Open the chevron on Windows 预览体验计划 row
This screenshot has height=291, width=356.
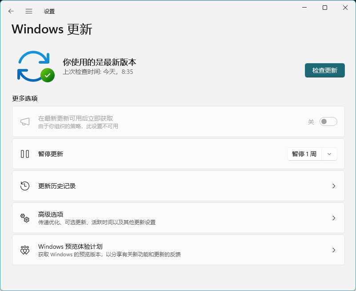[x=334, y=250]
